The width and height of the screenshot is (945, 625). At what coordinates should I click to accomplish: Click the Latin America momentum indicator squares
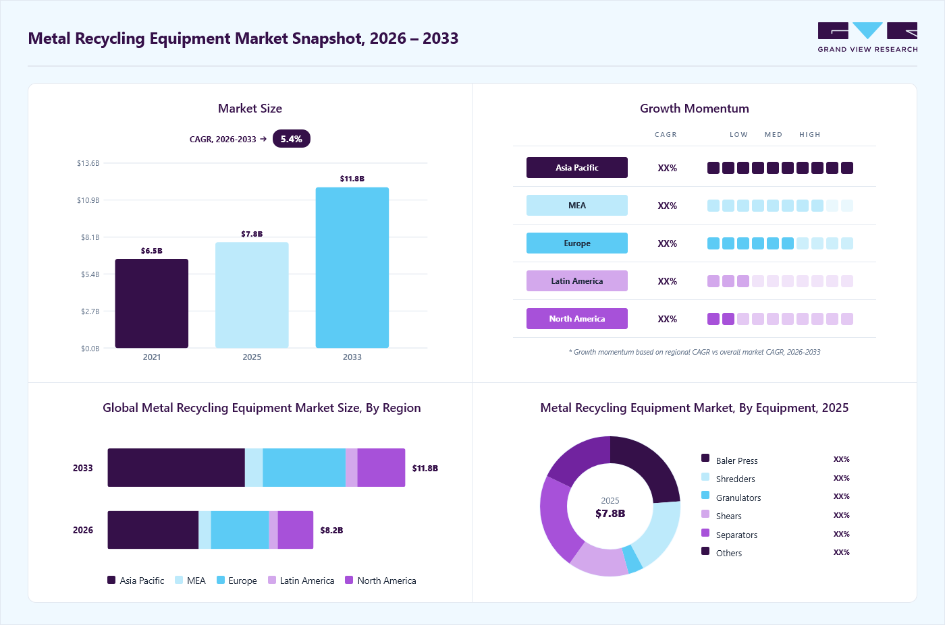click(780, 281)
